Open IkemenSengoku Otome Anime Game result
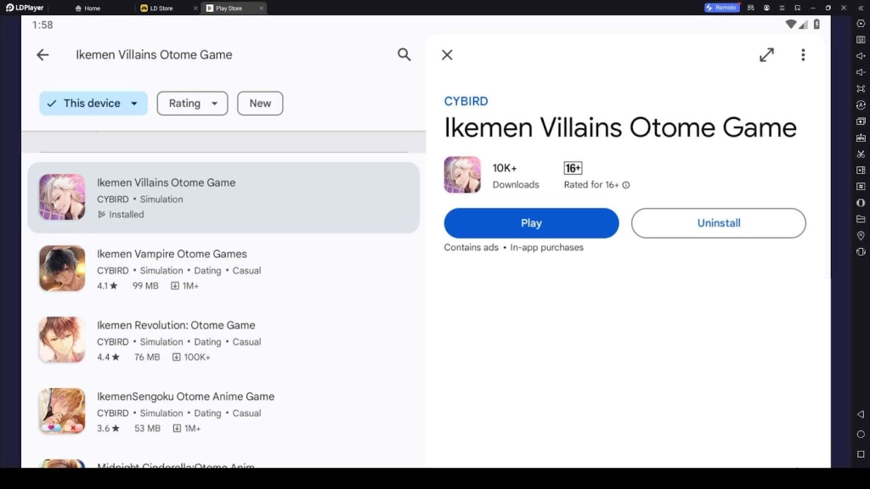Image resolution: width=870 pixels, height=489 pixels. pyautogui.click(x=185, y=396)
